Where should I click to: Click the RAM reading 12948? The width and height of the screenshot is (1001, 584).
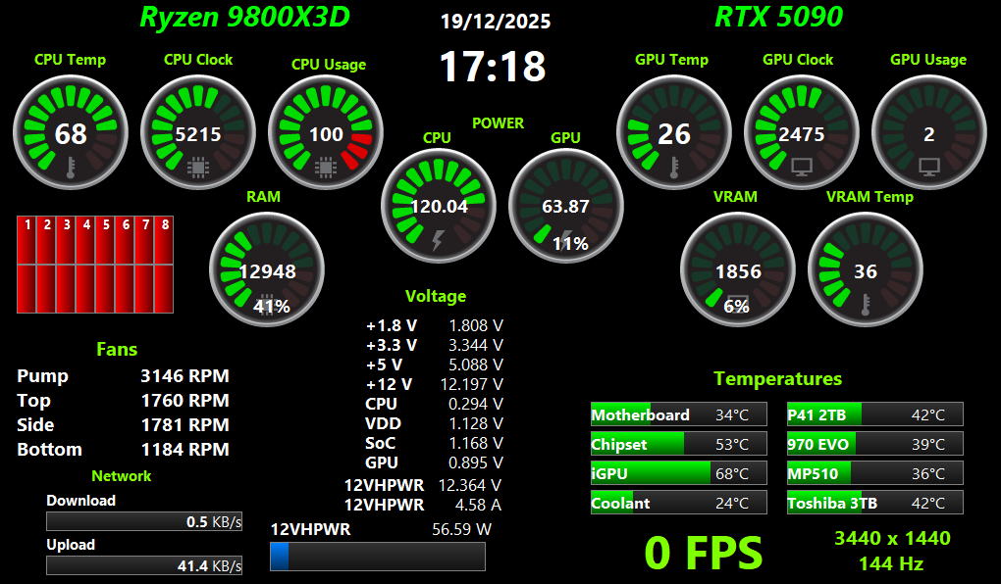point(268,271)
